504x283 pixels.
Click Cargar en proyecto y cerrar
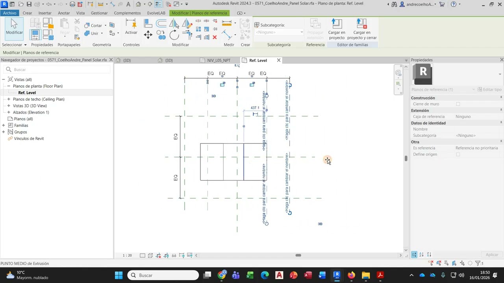(x=362, y=29)
